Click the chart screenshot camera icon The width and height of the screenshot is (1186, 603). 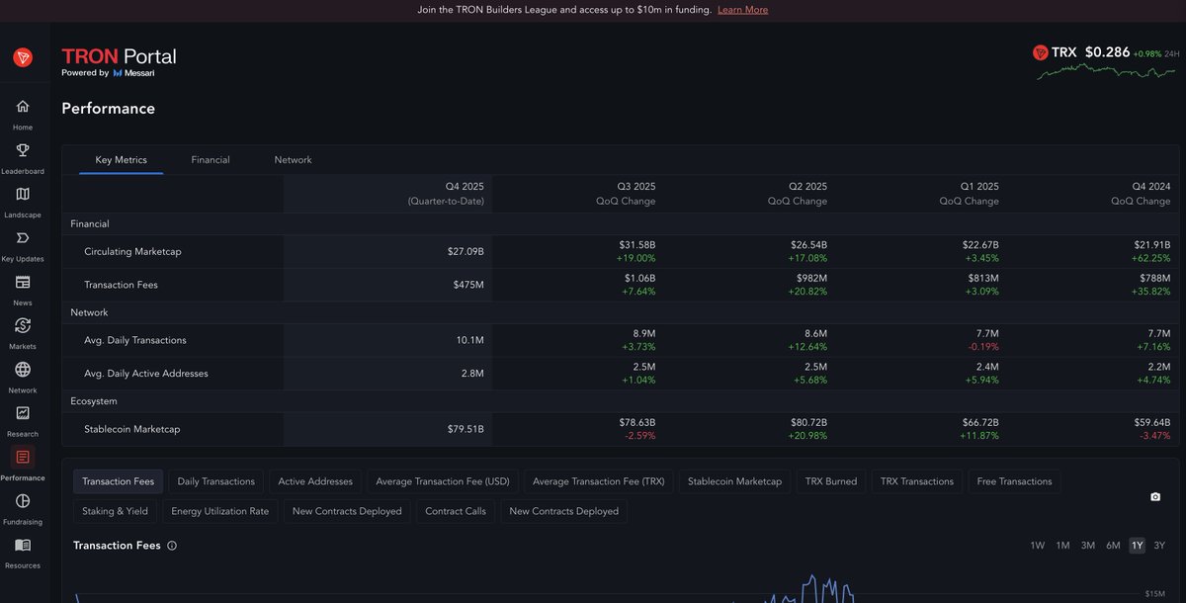pos(1155,496)
